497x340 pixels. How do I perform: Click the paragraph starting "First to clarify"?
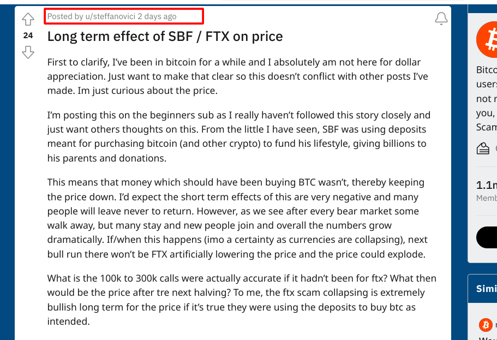click(238, 76)
